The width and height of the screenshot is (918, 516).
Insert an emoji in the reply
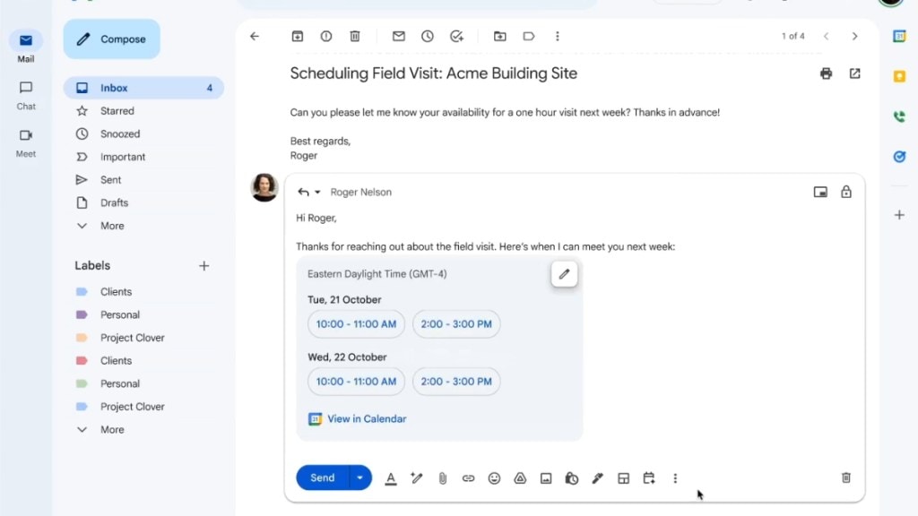(x=494, y=477)
